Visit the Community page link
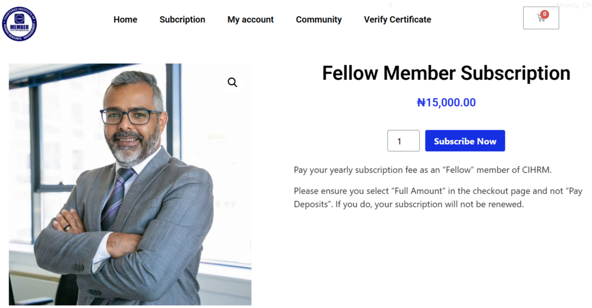Screen dimensions: 592x308 coord(319,20)
